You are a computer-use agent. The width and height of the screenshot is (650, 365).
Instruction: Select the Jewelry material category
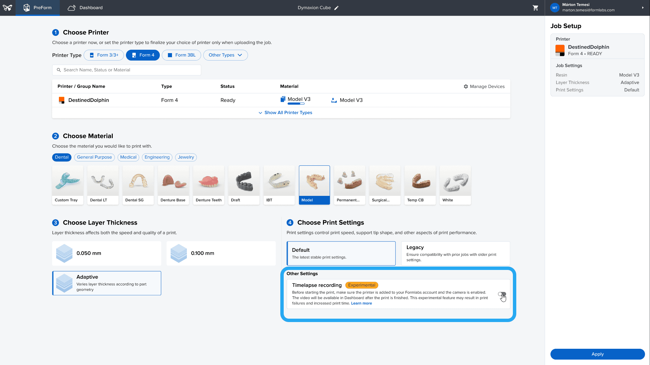[x=186, y=157]
